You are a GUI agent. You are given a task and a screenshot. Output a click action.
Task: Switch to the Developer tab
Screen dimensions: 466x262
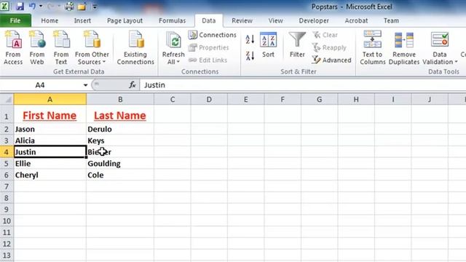(x=314, y=20)
